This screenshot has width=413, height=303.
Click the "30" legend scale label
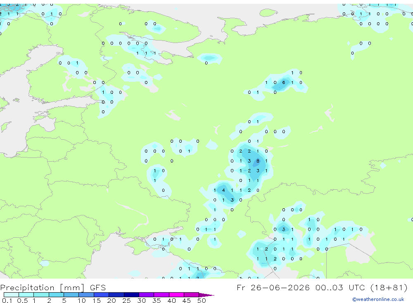pyautogui.click(x=141, y=301)
